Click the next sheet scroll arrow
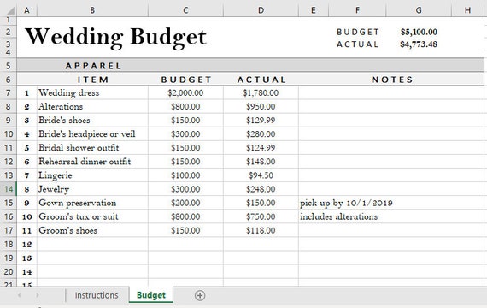This screenshot has width=487, height=308. (38, 295)
